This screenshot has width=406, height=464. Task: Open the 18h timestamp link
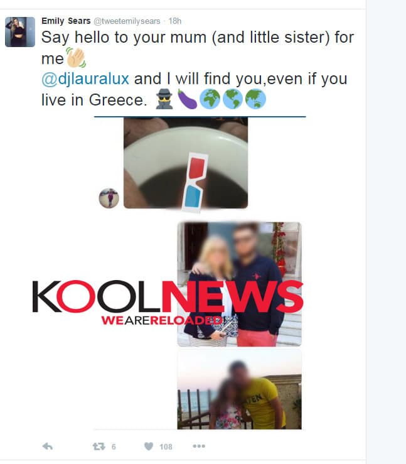[174, 21]
